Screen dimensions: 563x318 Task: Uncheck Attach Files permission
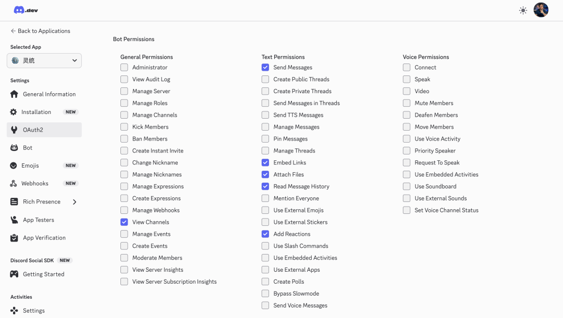[265, 174]
